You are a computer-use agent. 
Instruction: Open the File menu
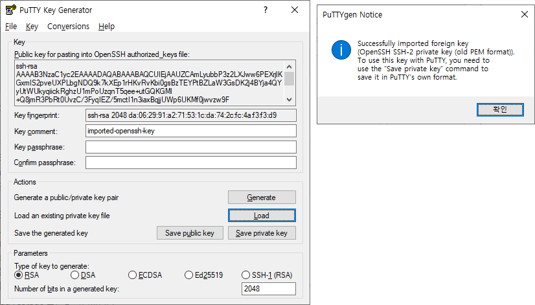click(x=11, y=27)
